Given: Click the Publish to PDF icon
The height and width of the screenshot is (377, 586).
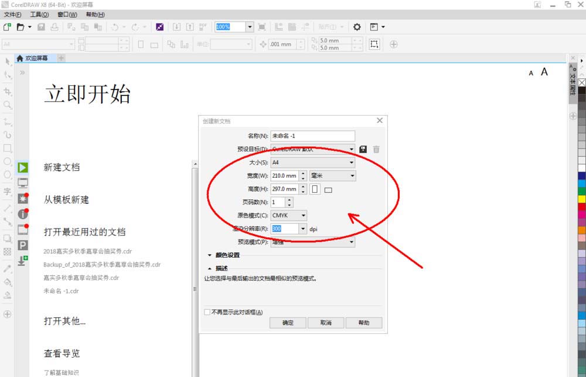Looking at the screenshot, I should pyautogui.click(x=203, y=27).
